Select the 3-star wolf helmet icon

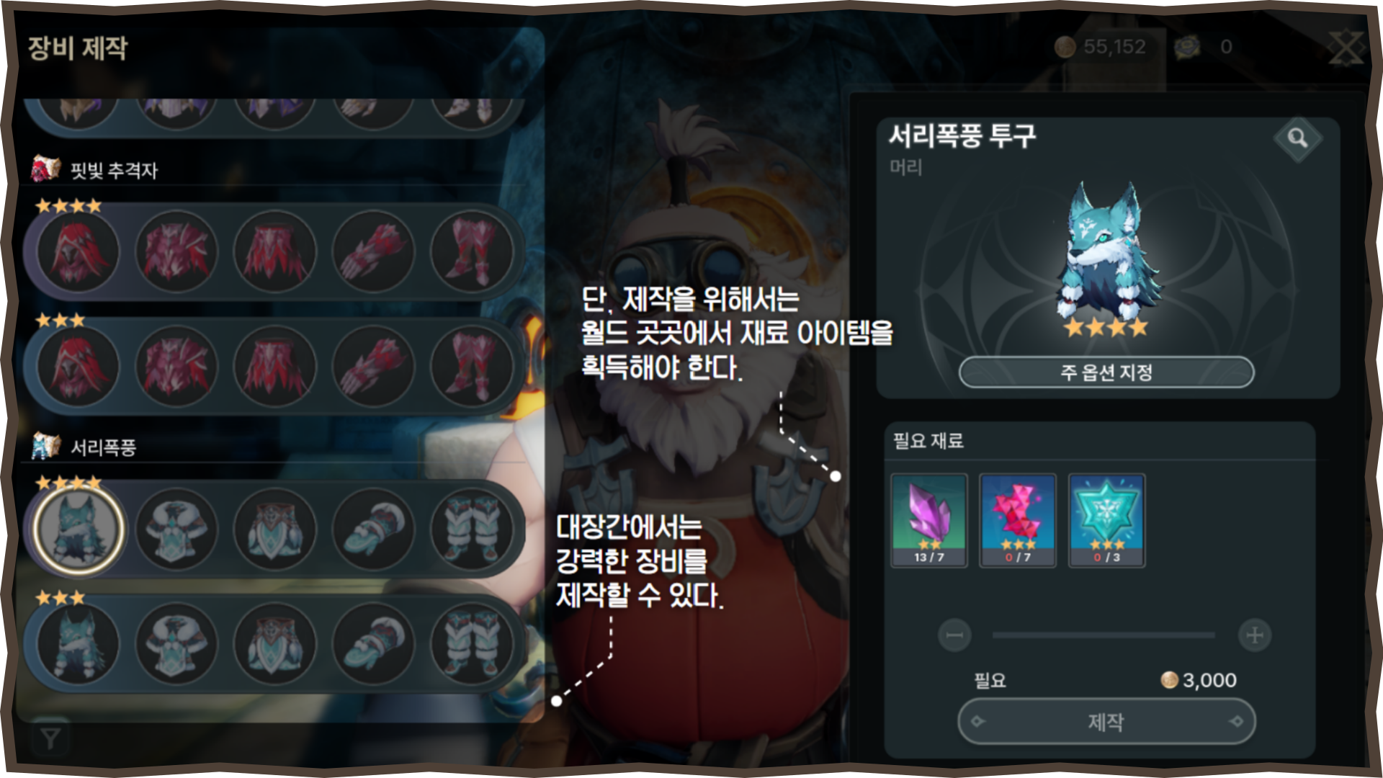coord(78,643)
